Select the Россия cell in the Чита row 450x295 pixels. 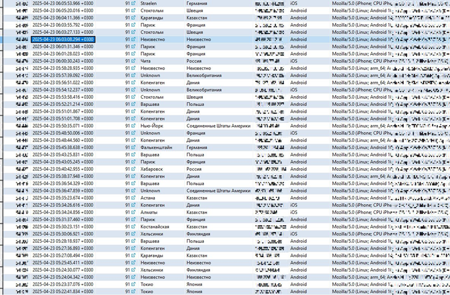pyautogui.click(x=194, y=61)
